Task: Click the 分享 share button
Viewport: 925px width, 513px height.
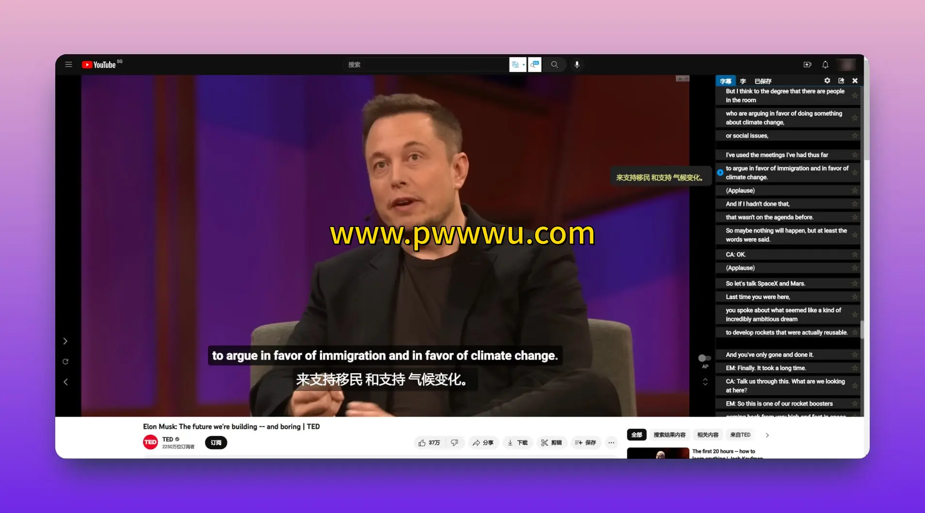Action: tap(483, 443)
